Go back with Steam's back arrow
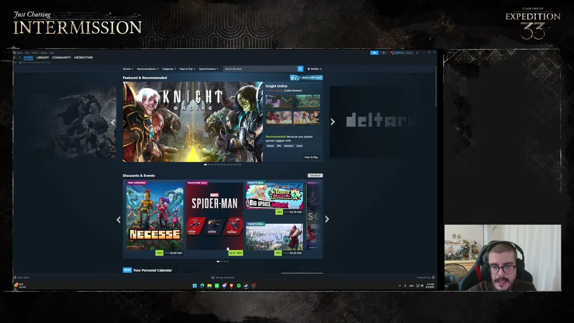 click(x=14, y=57)
